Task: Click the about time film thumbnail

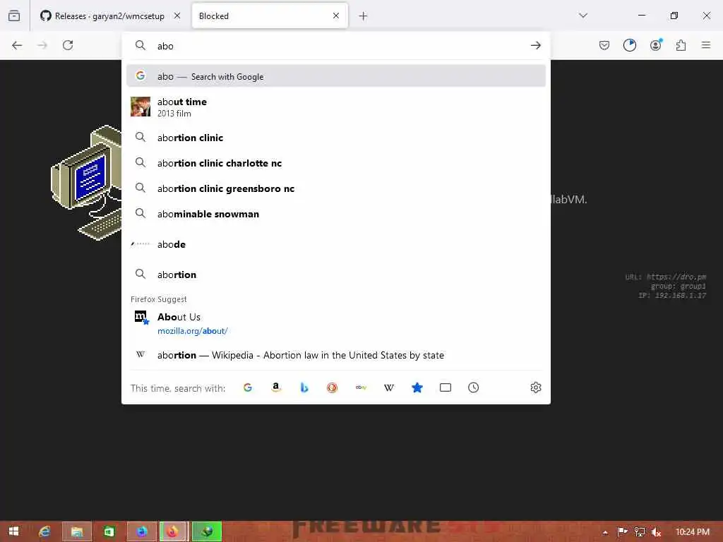Action: point(141,107)
